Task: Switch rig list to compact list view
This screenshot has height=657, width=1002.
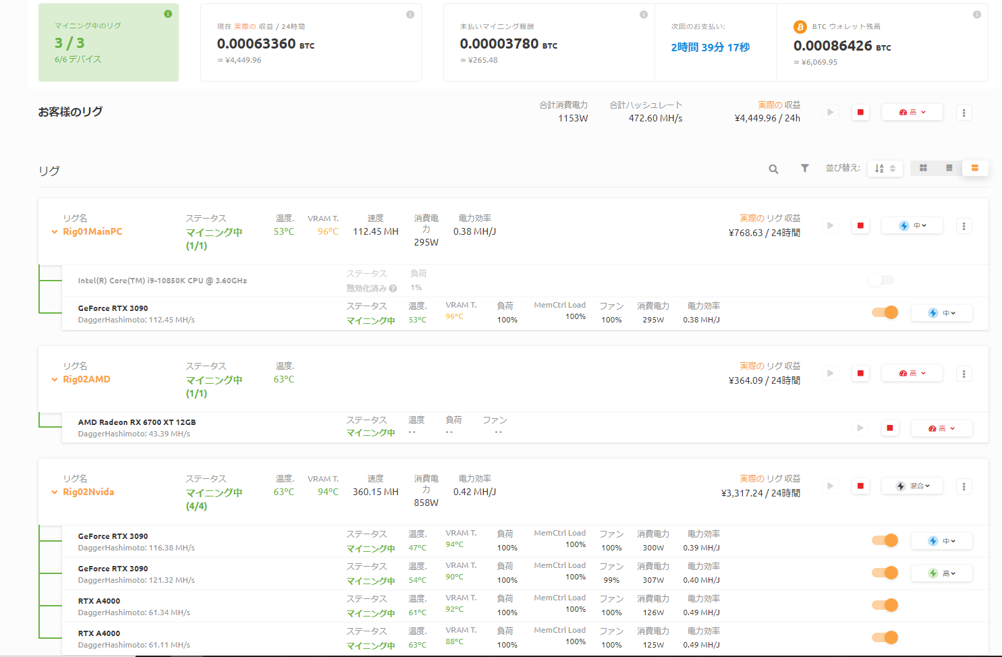Action: [949, 168]
